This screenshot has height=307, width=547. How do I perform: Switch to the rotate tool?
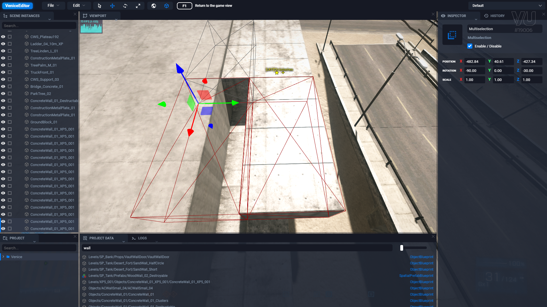pyautogui.click(x=125, y=6)
